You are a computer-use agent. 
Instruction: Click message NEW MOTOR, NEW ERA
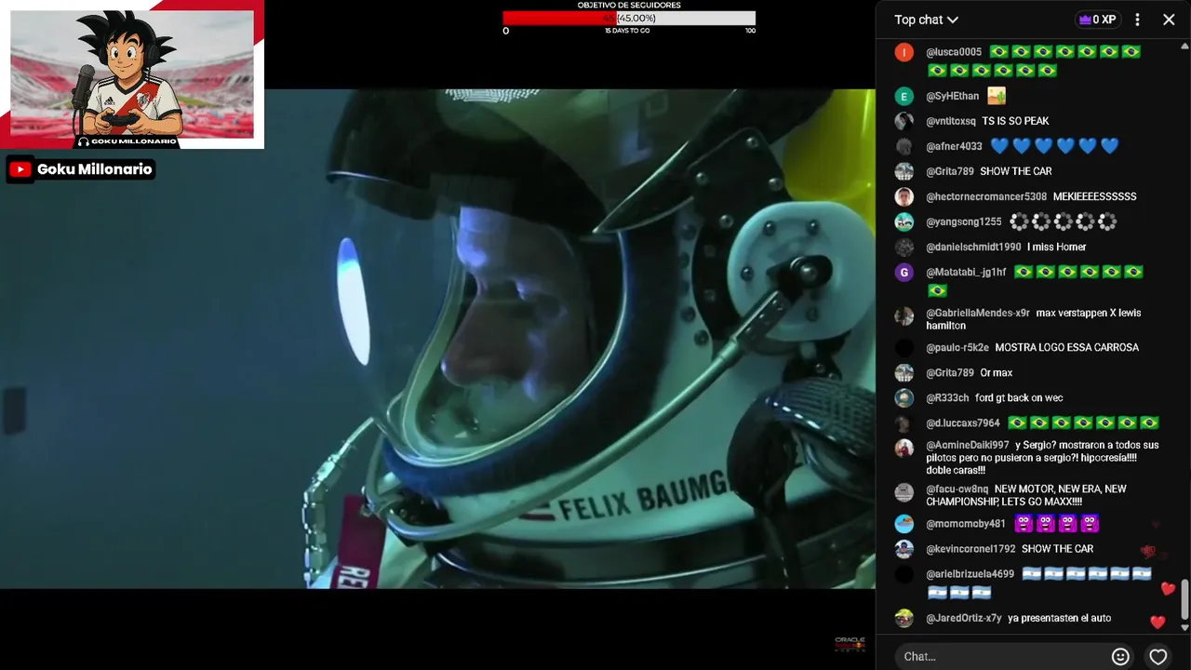pos(1026,495)
